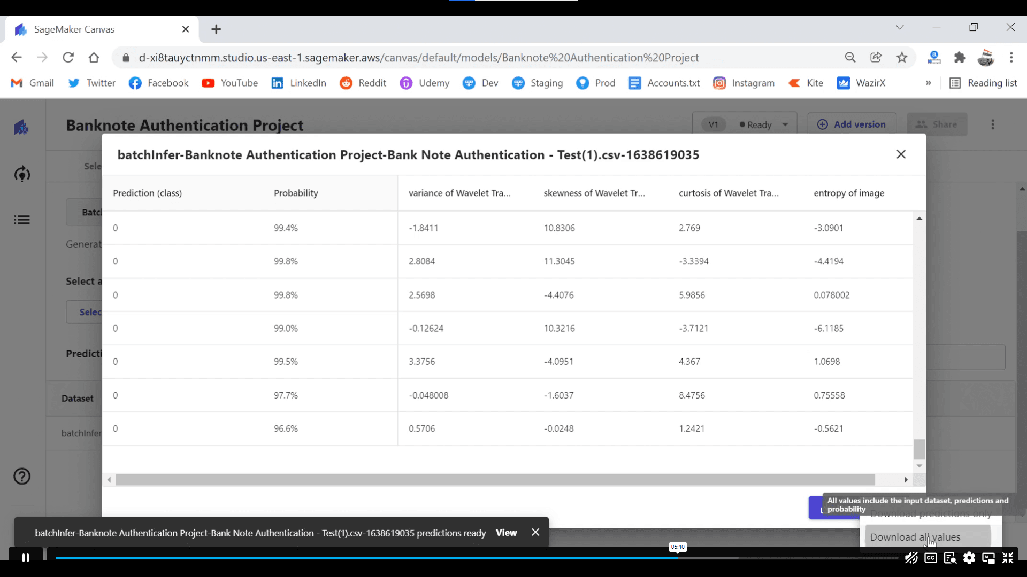Open the transcript search icon in player controls
This screenshot has width=1027, height=577.
click(x=950, y=558)
